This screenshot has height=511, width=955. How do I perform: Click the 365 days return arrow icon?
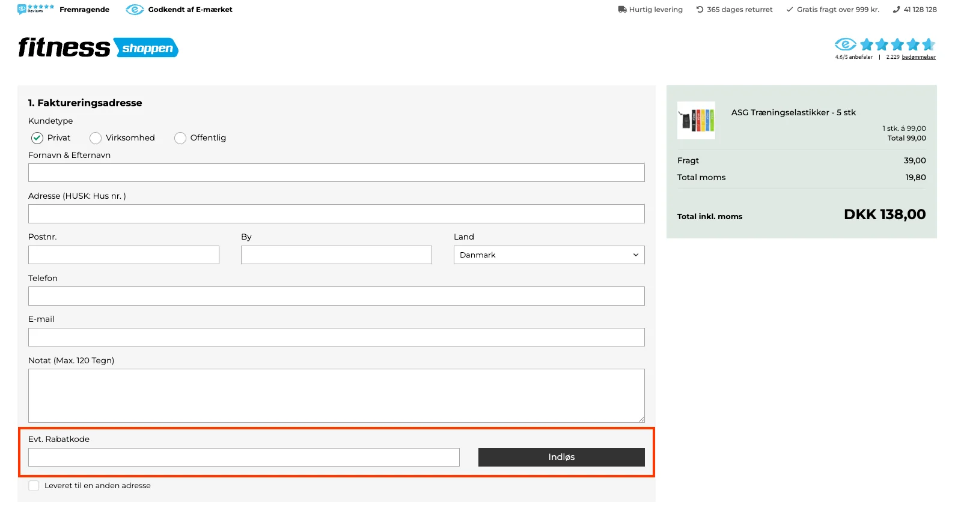coord(700,10)
